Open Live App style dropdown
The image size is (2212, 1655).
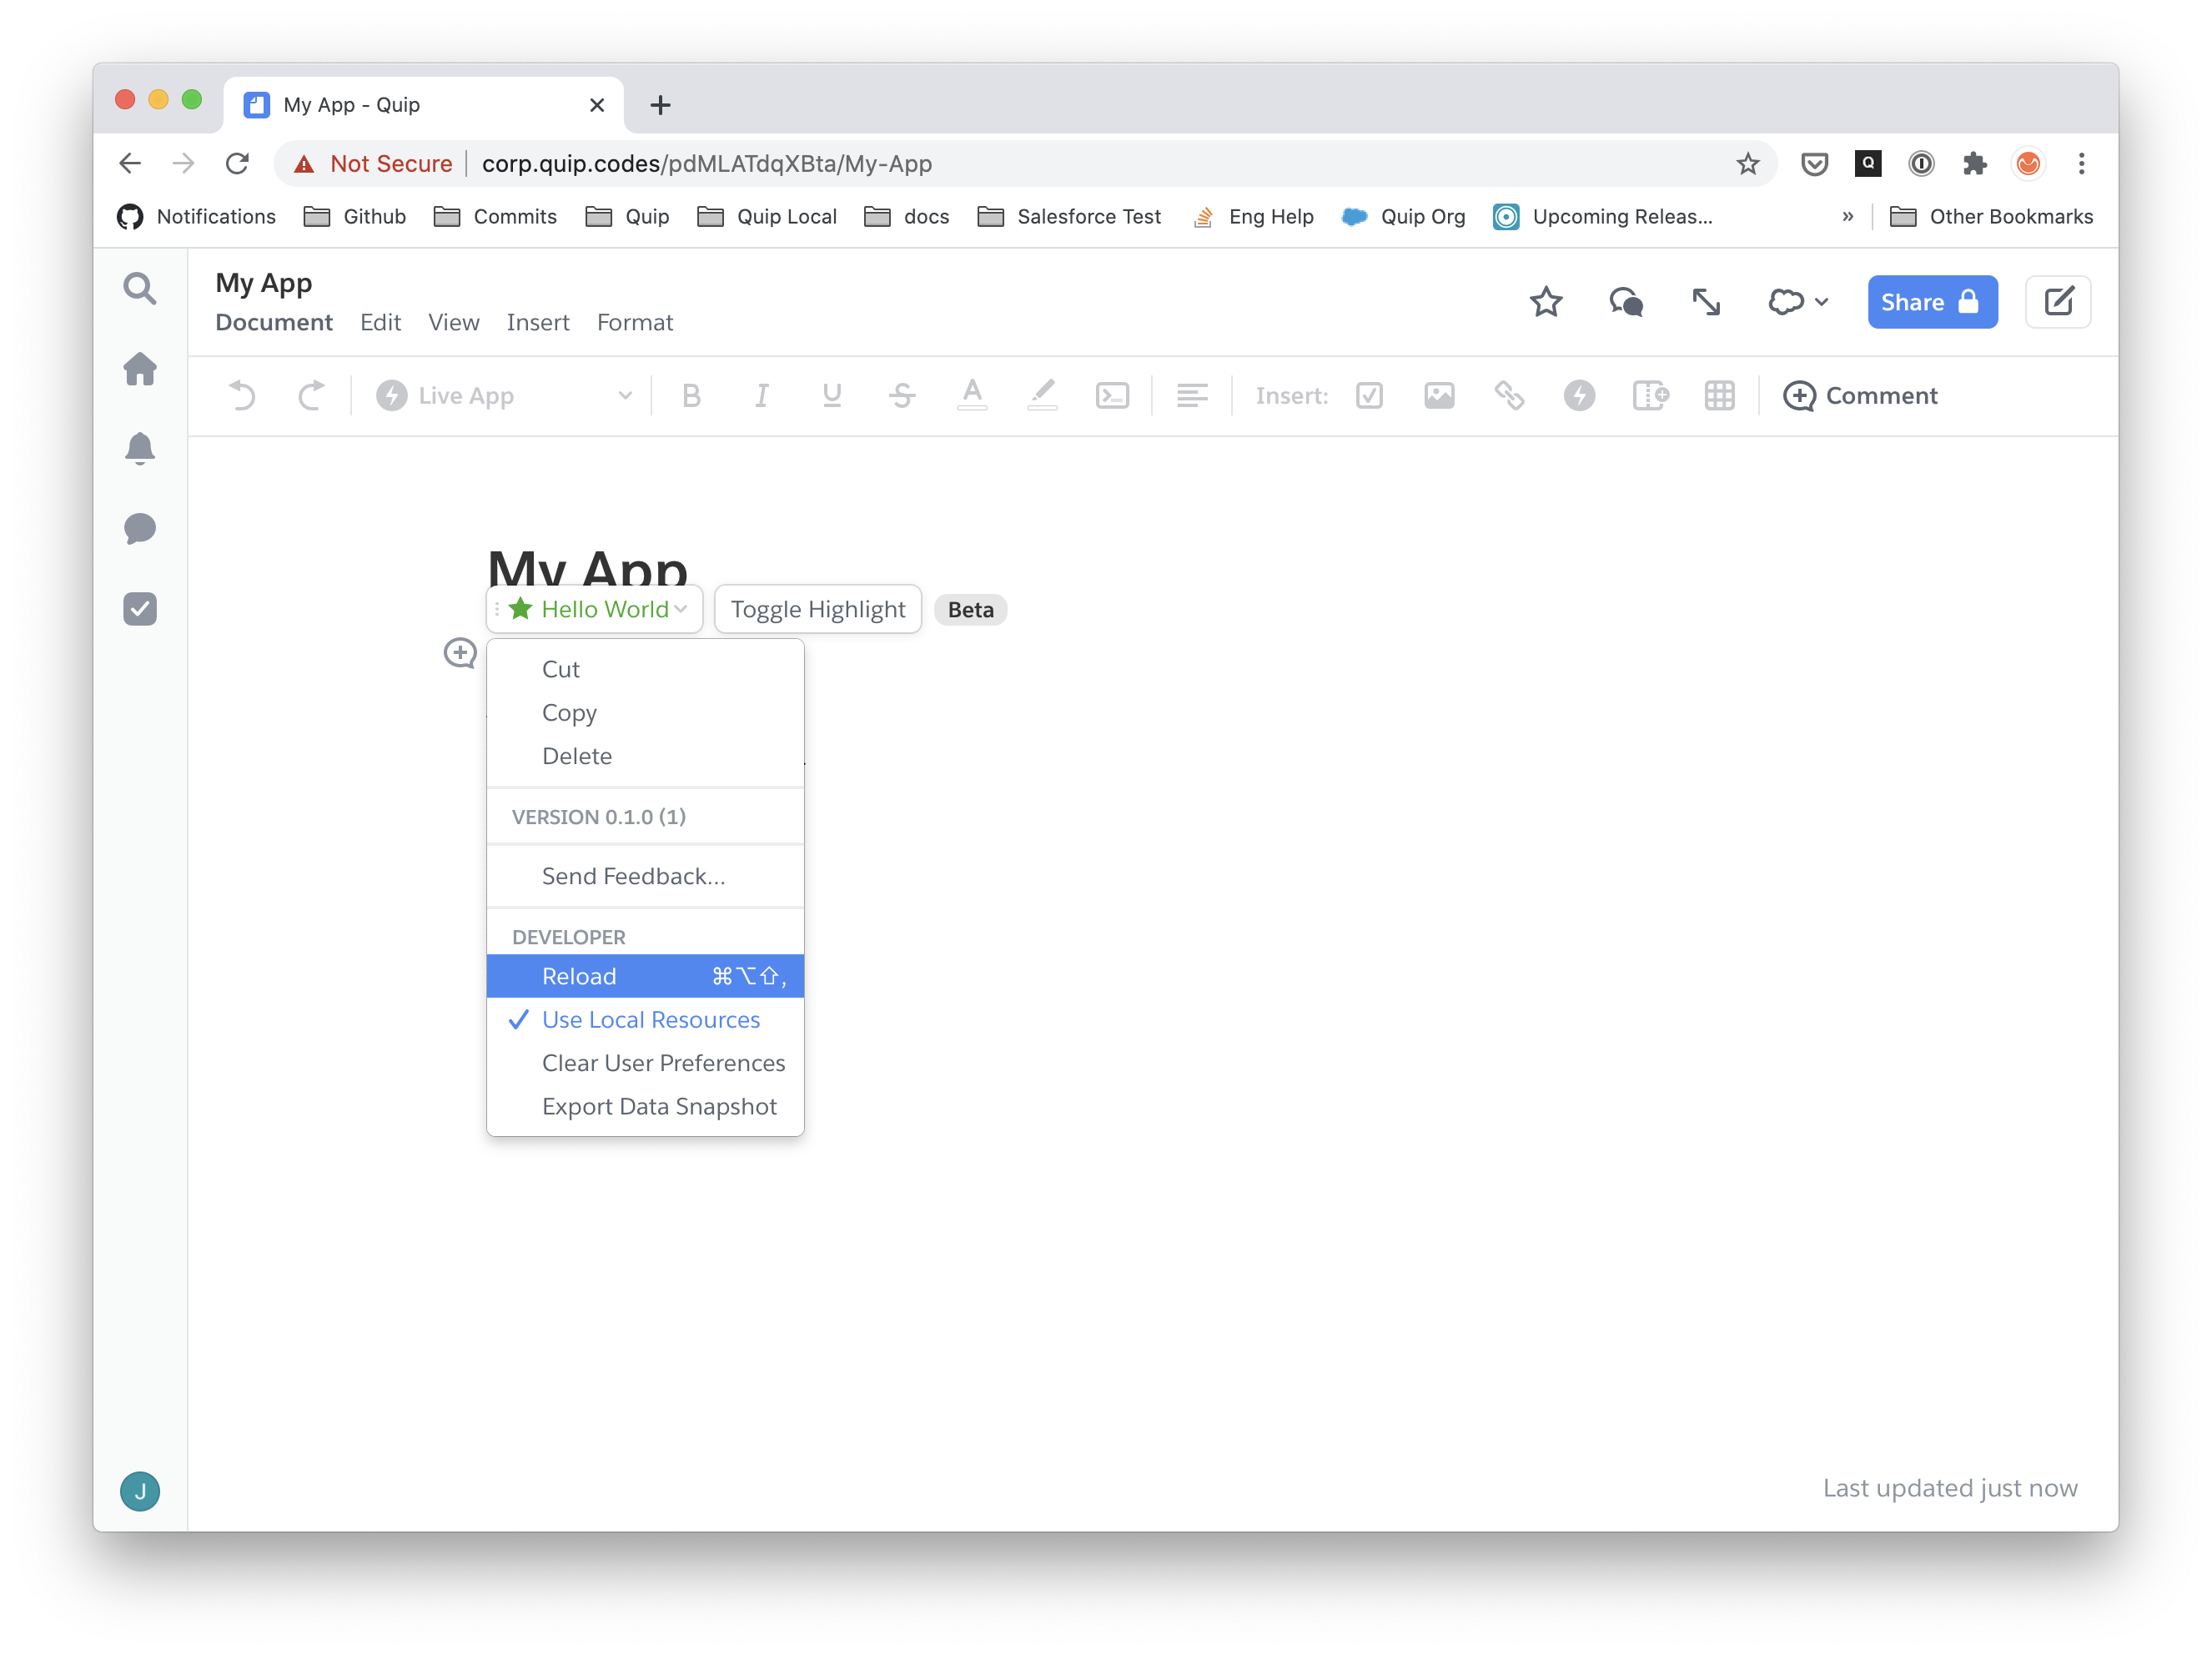(x=504, y=396)
